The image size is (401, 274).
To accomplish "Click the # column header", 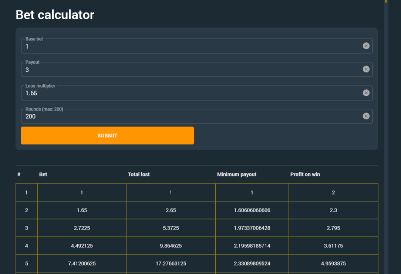I will point(19,175).
